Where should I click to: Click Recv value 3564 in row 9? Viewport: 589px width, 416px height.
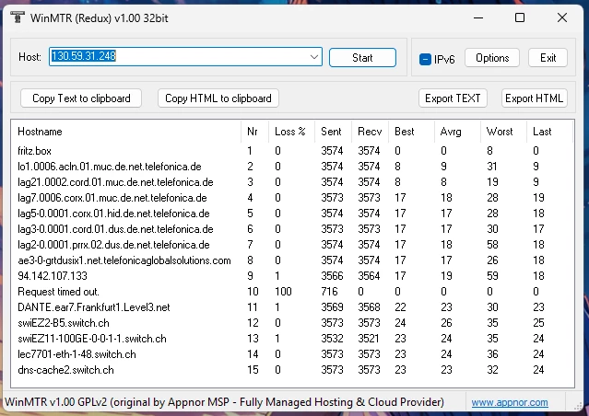[x=369, y=276]
